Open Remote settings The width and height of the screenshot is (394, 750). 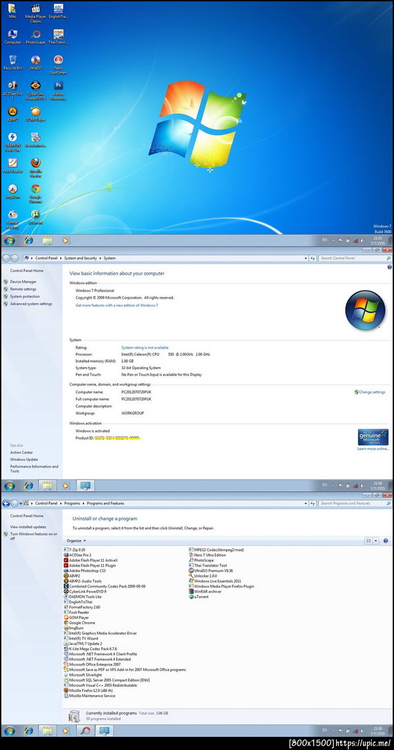pos(23,289)
